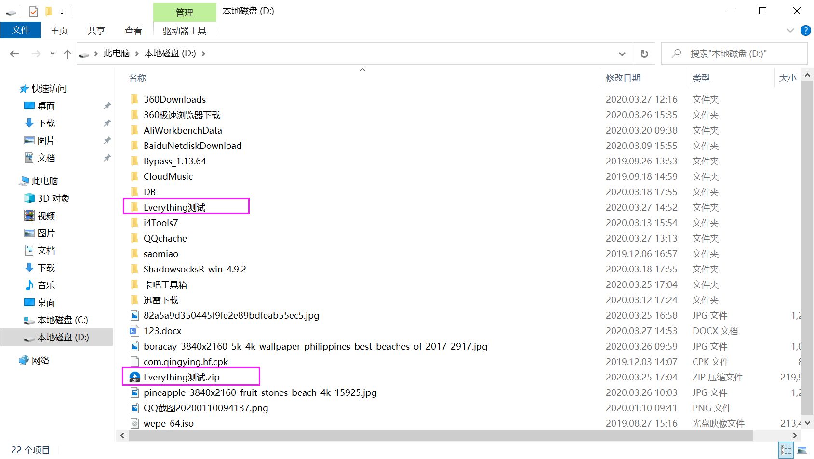Open 音乐 in navigation pane
814x459 pixels.
(46, 285)
